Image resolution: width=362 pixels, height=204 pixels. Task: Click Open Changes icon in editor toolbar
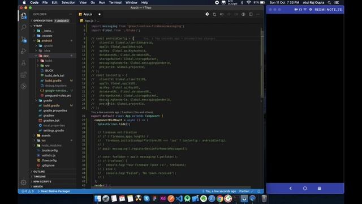(x=214, y=14)
